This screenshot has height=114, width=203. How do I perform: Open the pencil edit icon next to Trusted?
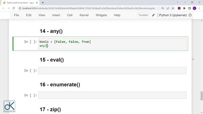(x=153, y=15)
